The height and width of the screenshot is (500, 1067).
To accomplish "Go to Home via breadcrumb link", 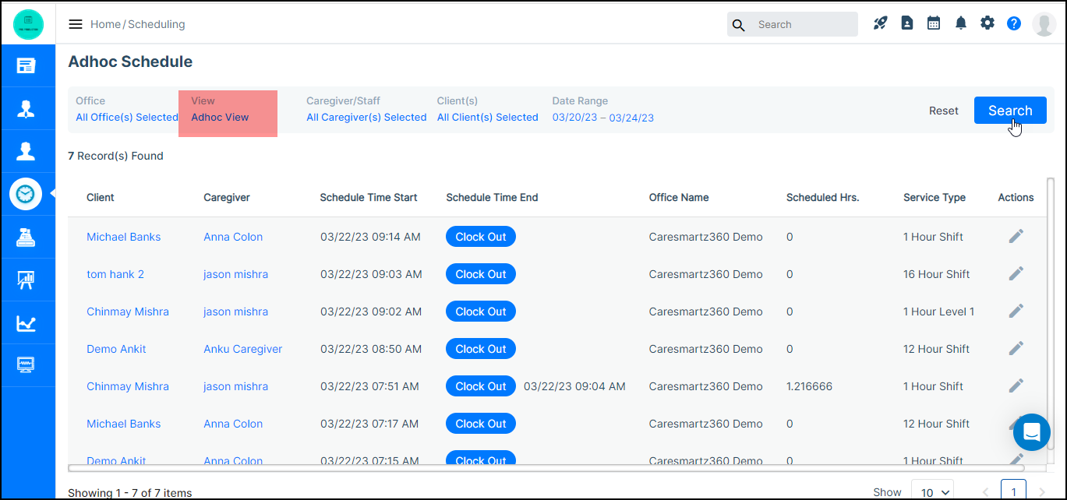I will click(105, 24).
